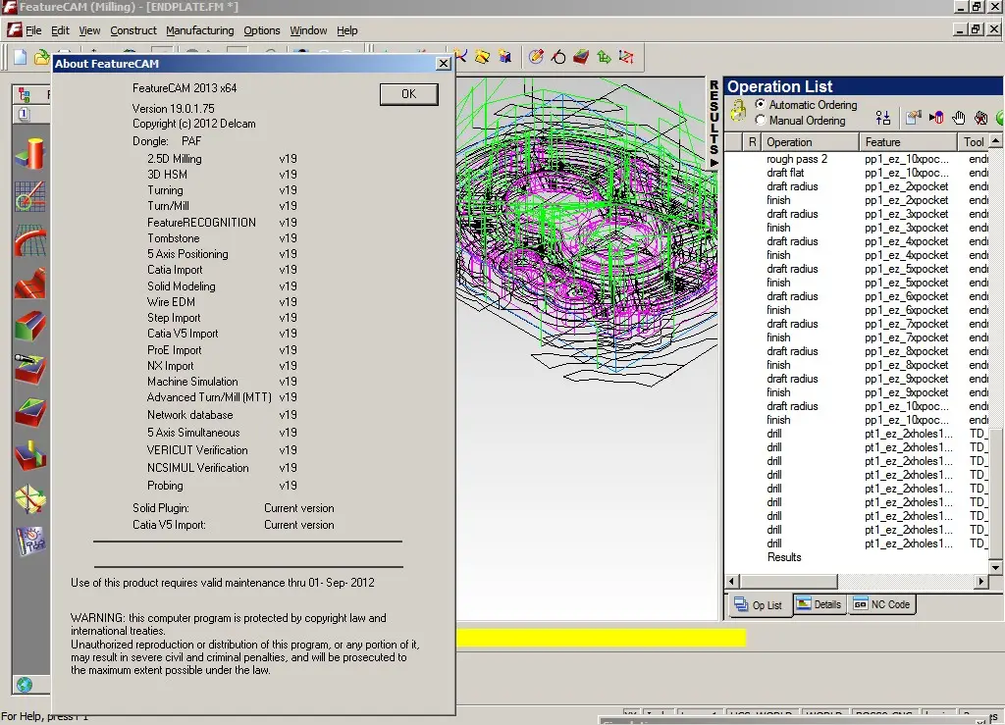Open the NC Code step icon

coord(30,499)
